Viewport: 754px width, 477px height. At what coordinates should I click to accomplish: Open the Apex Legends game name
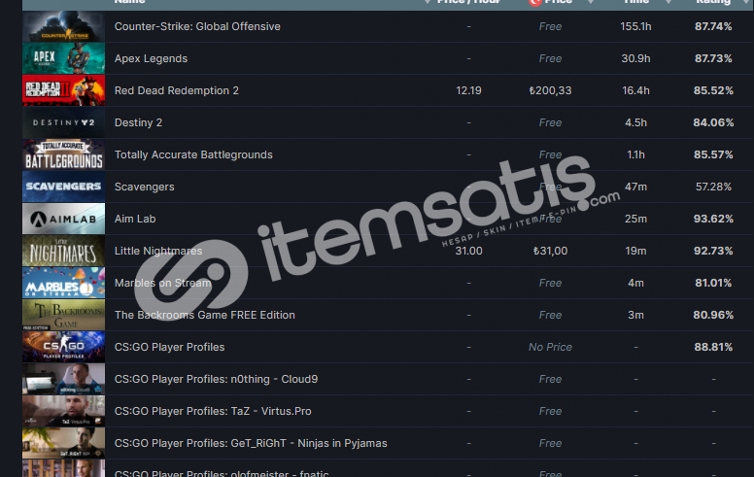(151, 58)
